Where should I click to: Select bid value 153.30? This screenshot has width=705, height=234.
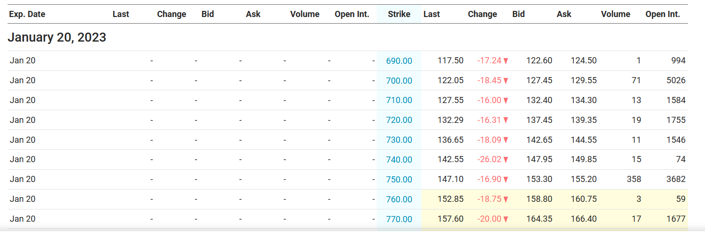539,179
